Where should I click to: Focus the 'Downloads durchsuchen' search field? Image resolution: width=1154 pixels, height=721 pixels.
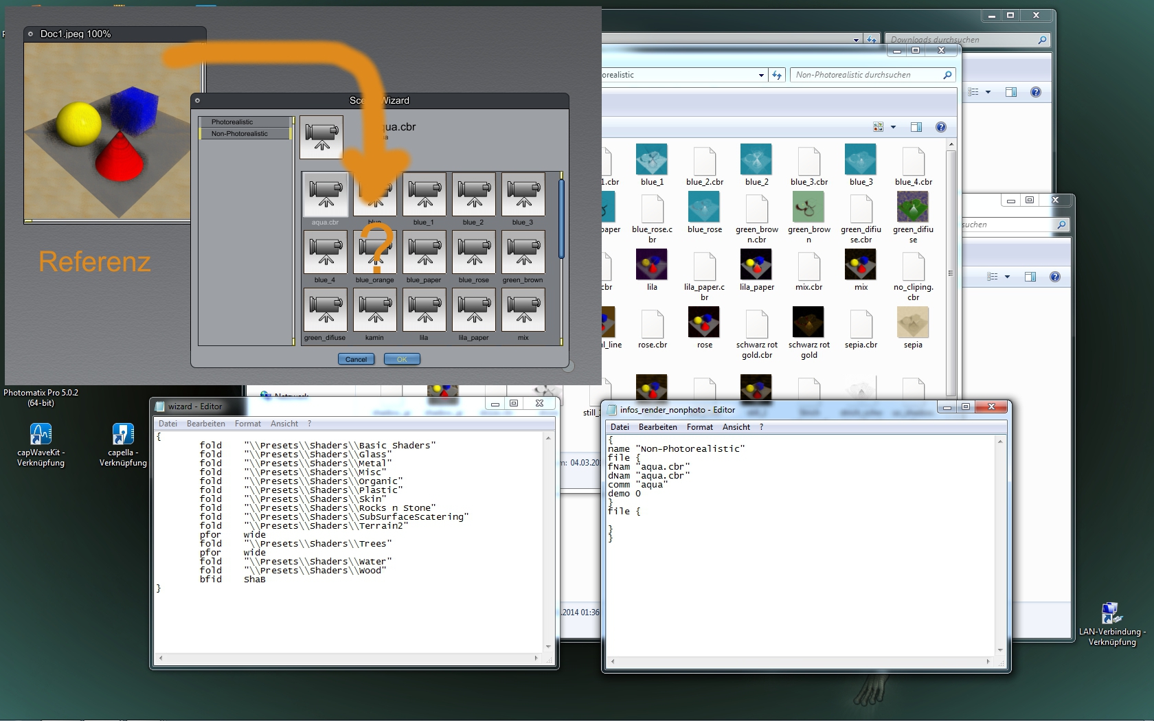pyautogui.click(x=967, y=40)
